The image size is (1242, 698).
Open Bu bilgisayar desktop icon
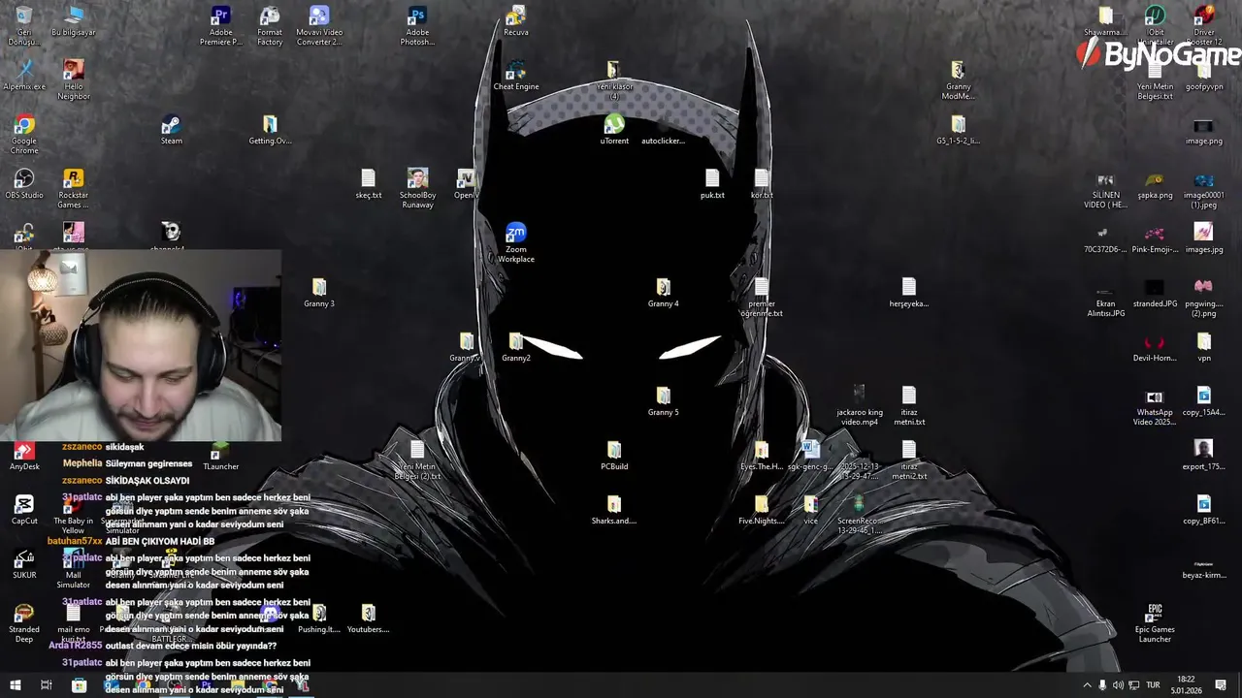coord(74,21)
